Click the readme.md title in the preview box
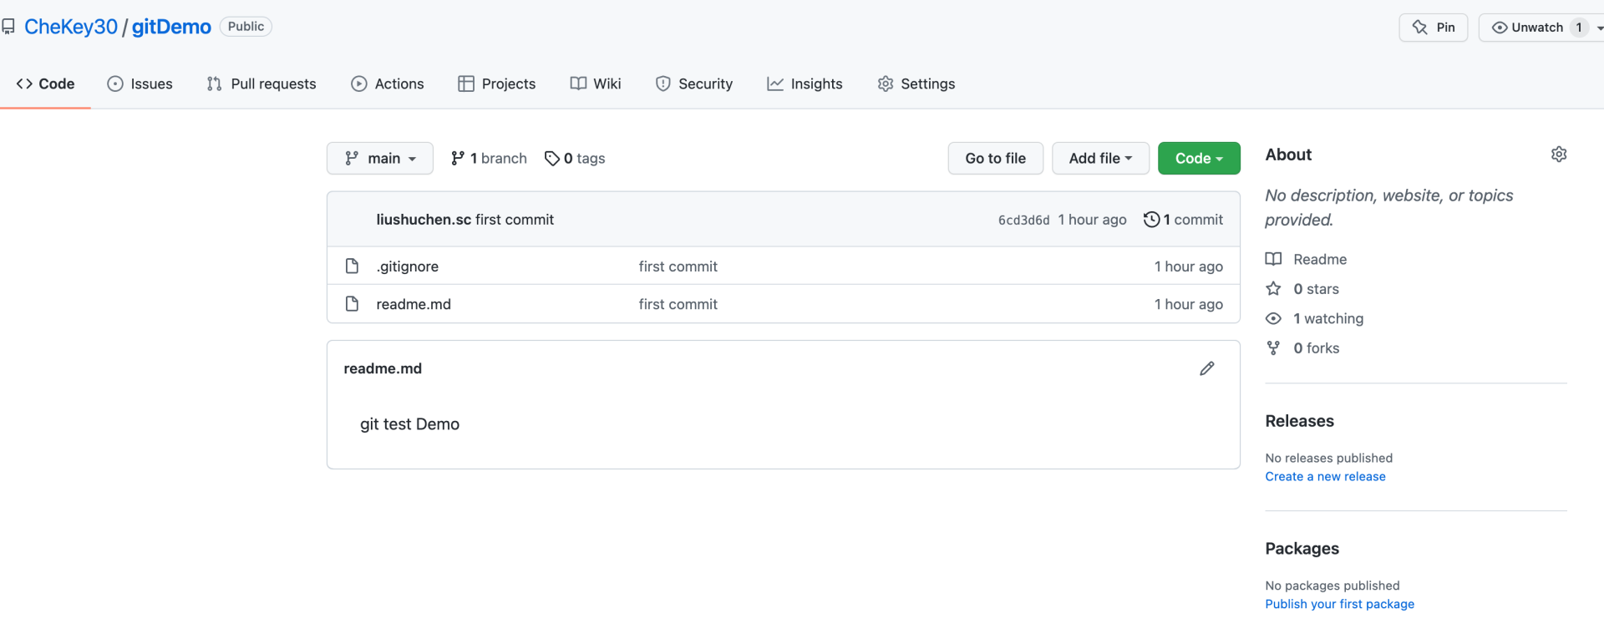 click(x=383, y=368)
